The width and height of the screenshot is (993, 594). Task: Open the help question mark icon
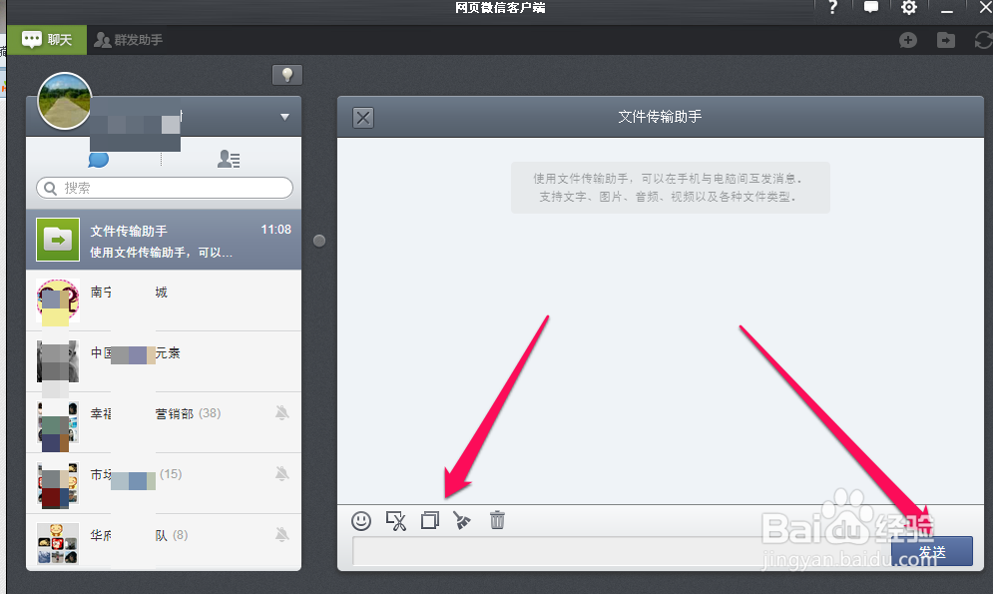pos(833,8)
